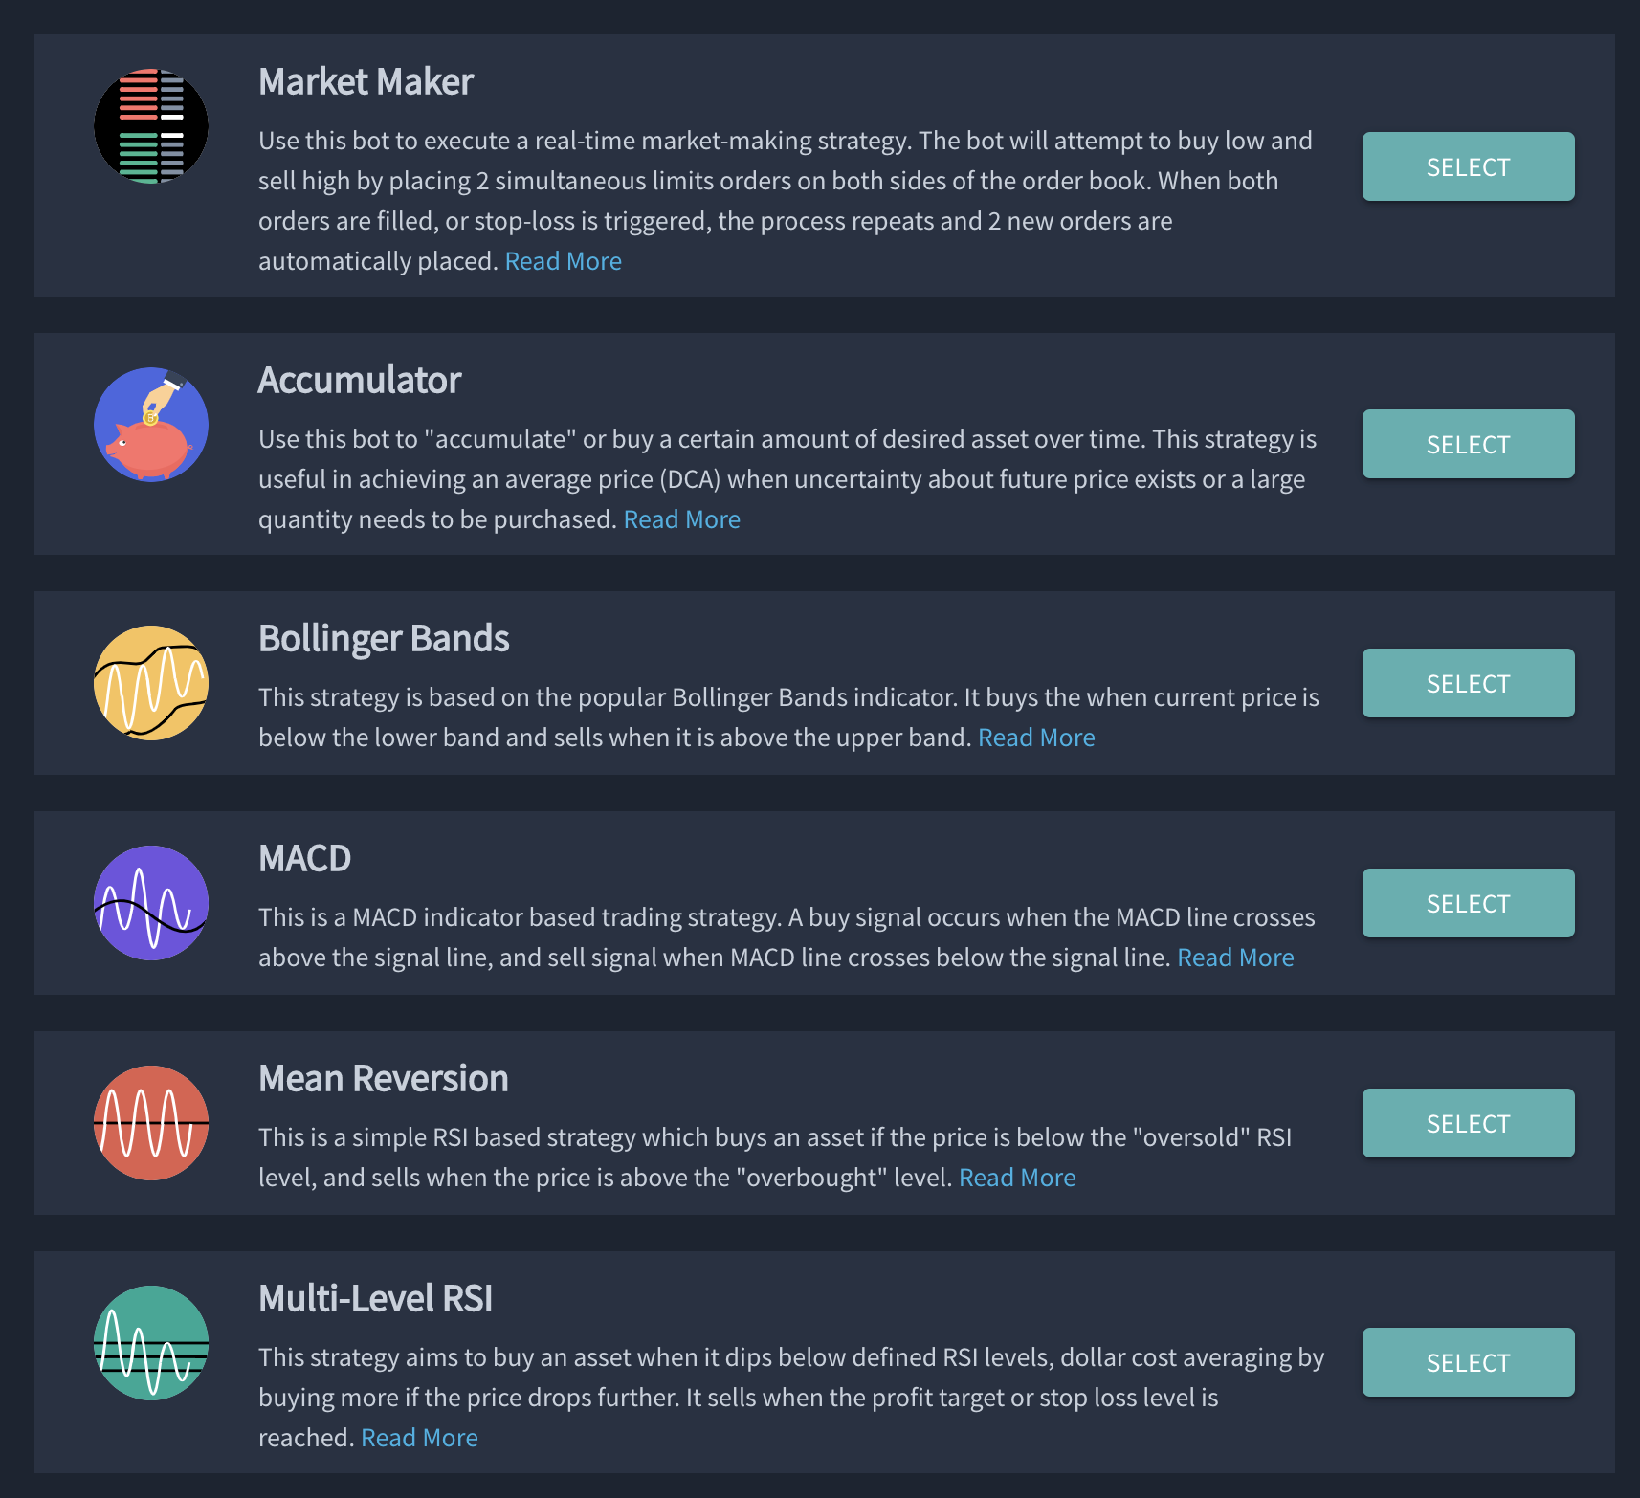Click the Multi-Level RSI green icon
The image size is (1640, 1498).
coord(151,1343)
